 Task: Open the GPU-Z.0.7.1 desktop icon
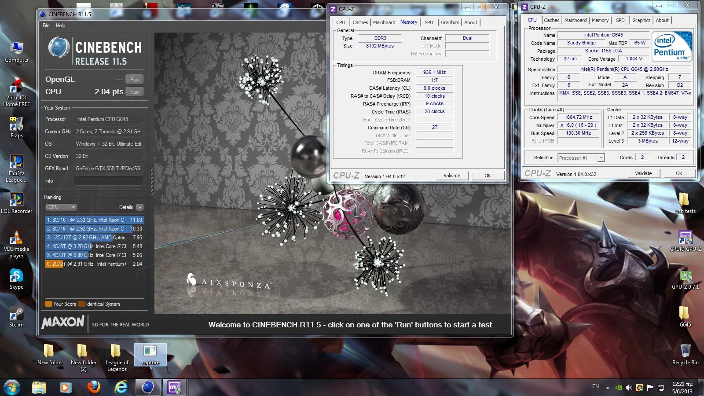tap(685, 279)
